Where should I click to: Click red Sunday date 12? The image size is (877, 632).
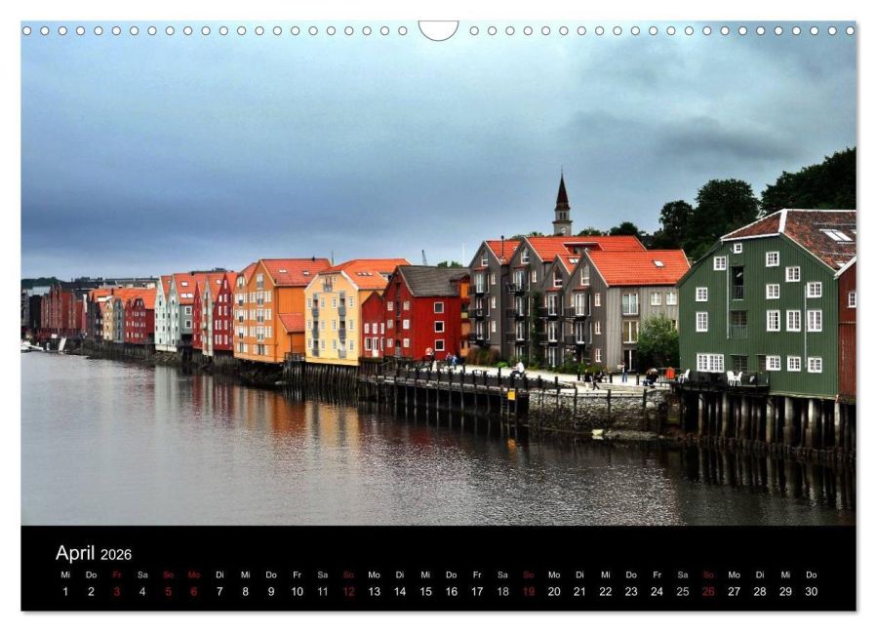(348, 591)
